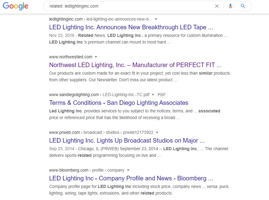Viewport: 269px width, 200px height.
Task: Expand options arrow for ledlightinginc.com result
Action: click(x=156, y=19)
